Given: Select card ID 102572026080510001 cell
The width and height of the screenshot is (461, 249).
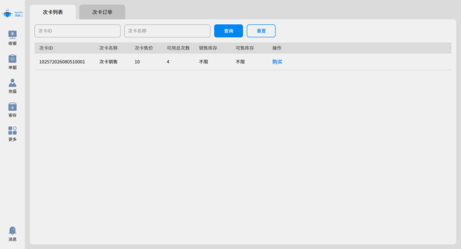Looking at the screenshot, I should [x=62, y=62].
